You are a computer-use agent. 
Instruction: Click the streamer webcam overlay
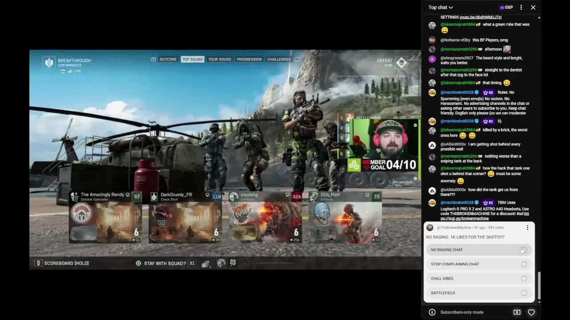pos(383,139)
